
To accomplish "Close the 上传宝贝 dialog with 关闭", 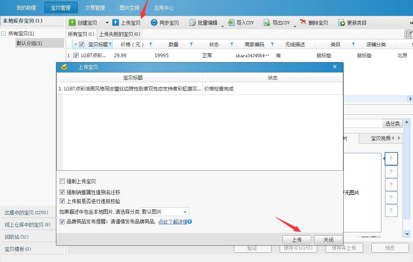I will [x=328, y=240].
